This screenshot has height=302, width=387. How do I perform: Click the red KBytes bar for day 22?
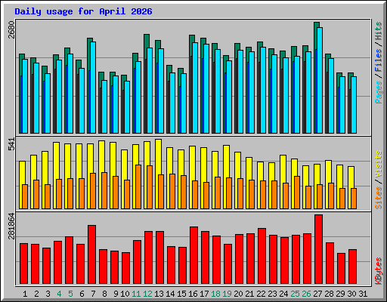pyautogui.click(x=262, y=256)
